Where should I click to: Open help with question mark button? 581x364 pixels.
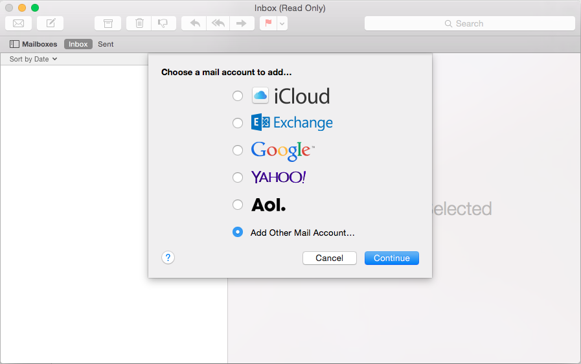tap(168, 258)
